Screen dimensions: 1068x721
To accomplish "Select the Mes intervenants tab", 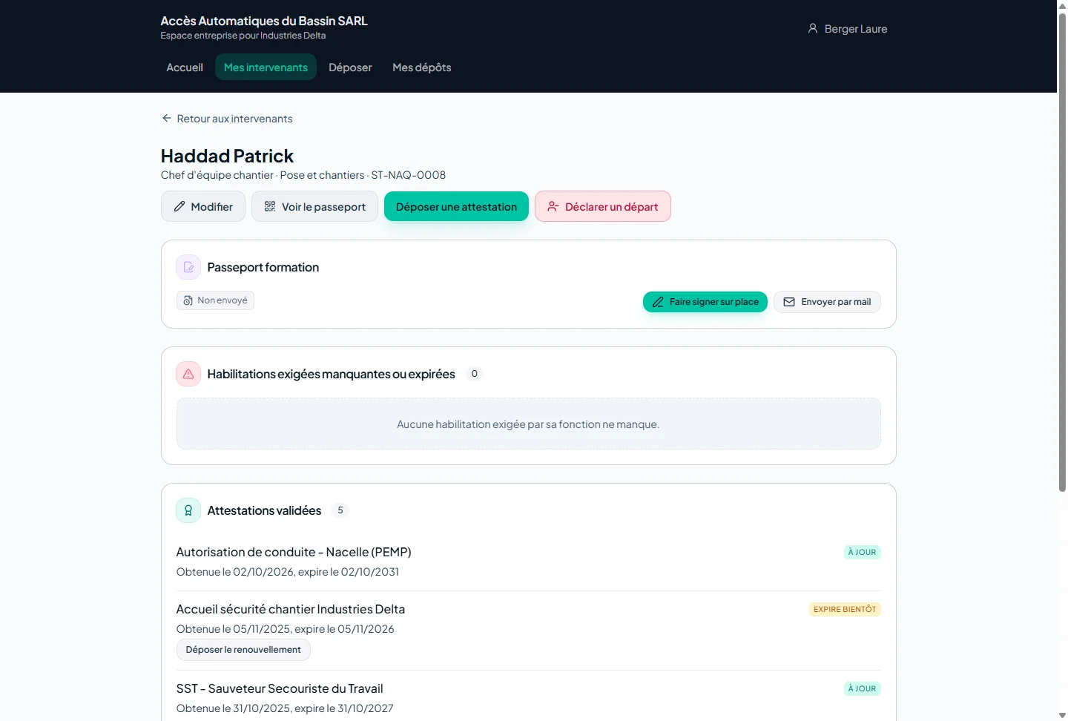I will pos(266,68).
